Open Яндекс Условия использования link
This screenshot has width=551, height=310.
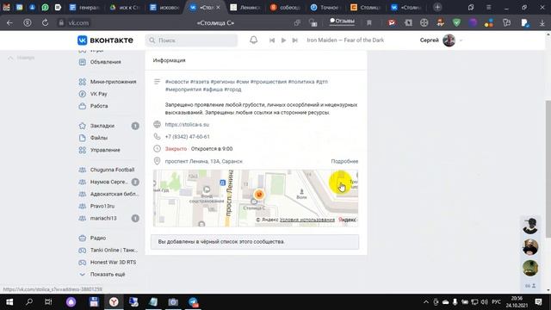(307, 220)
